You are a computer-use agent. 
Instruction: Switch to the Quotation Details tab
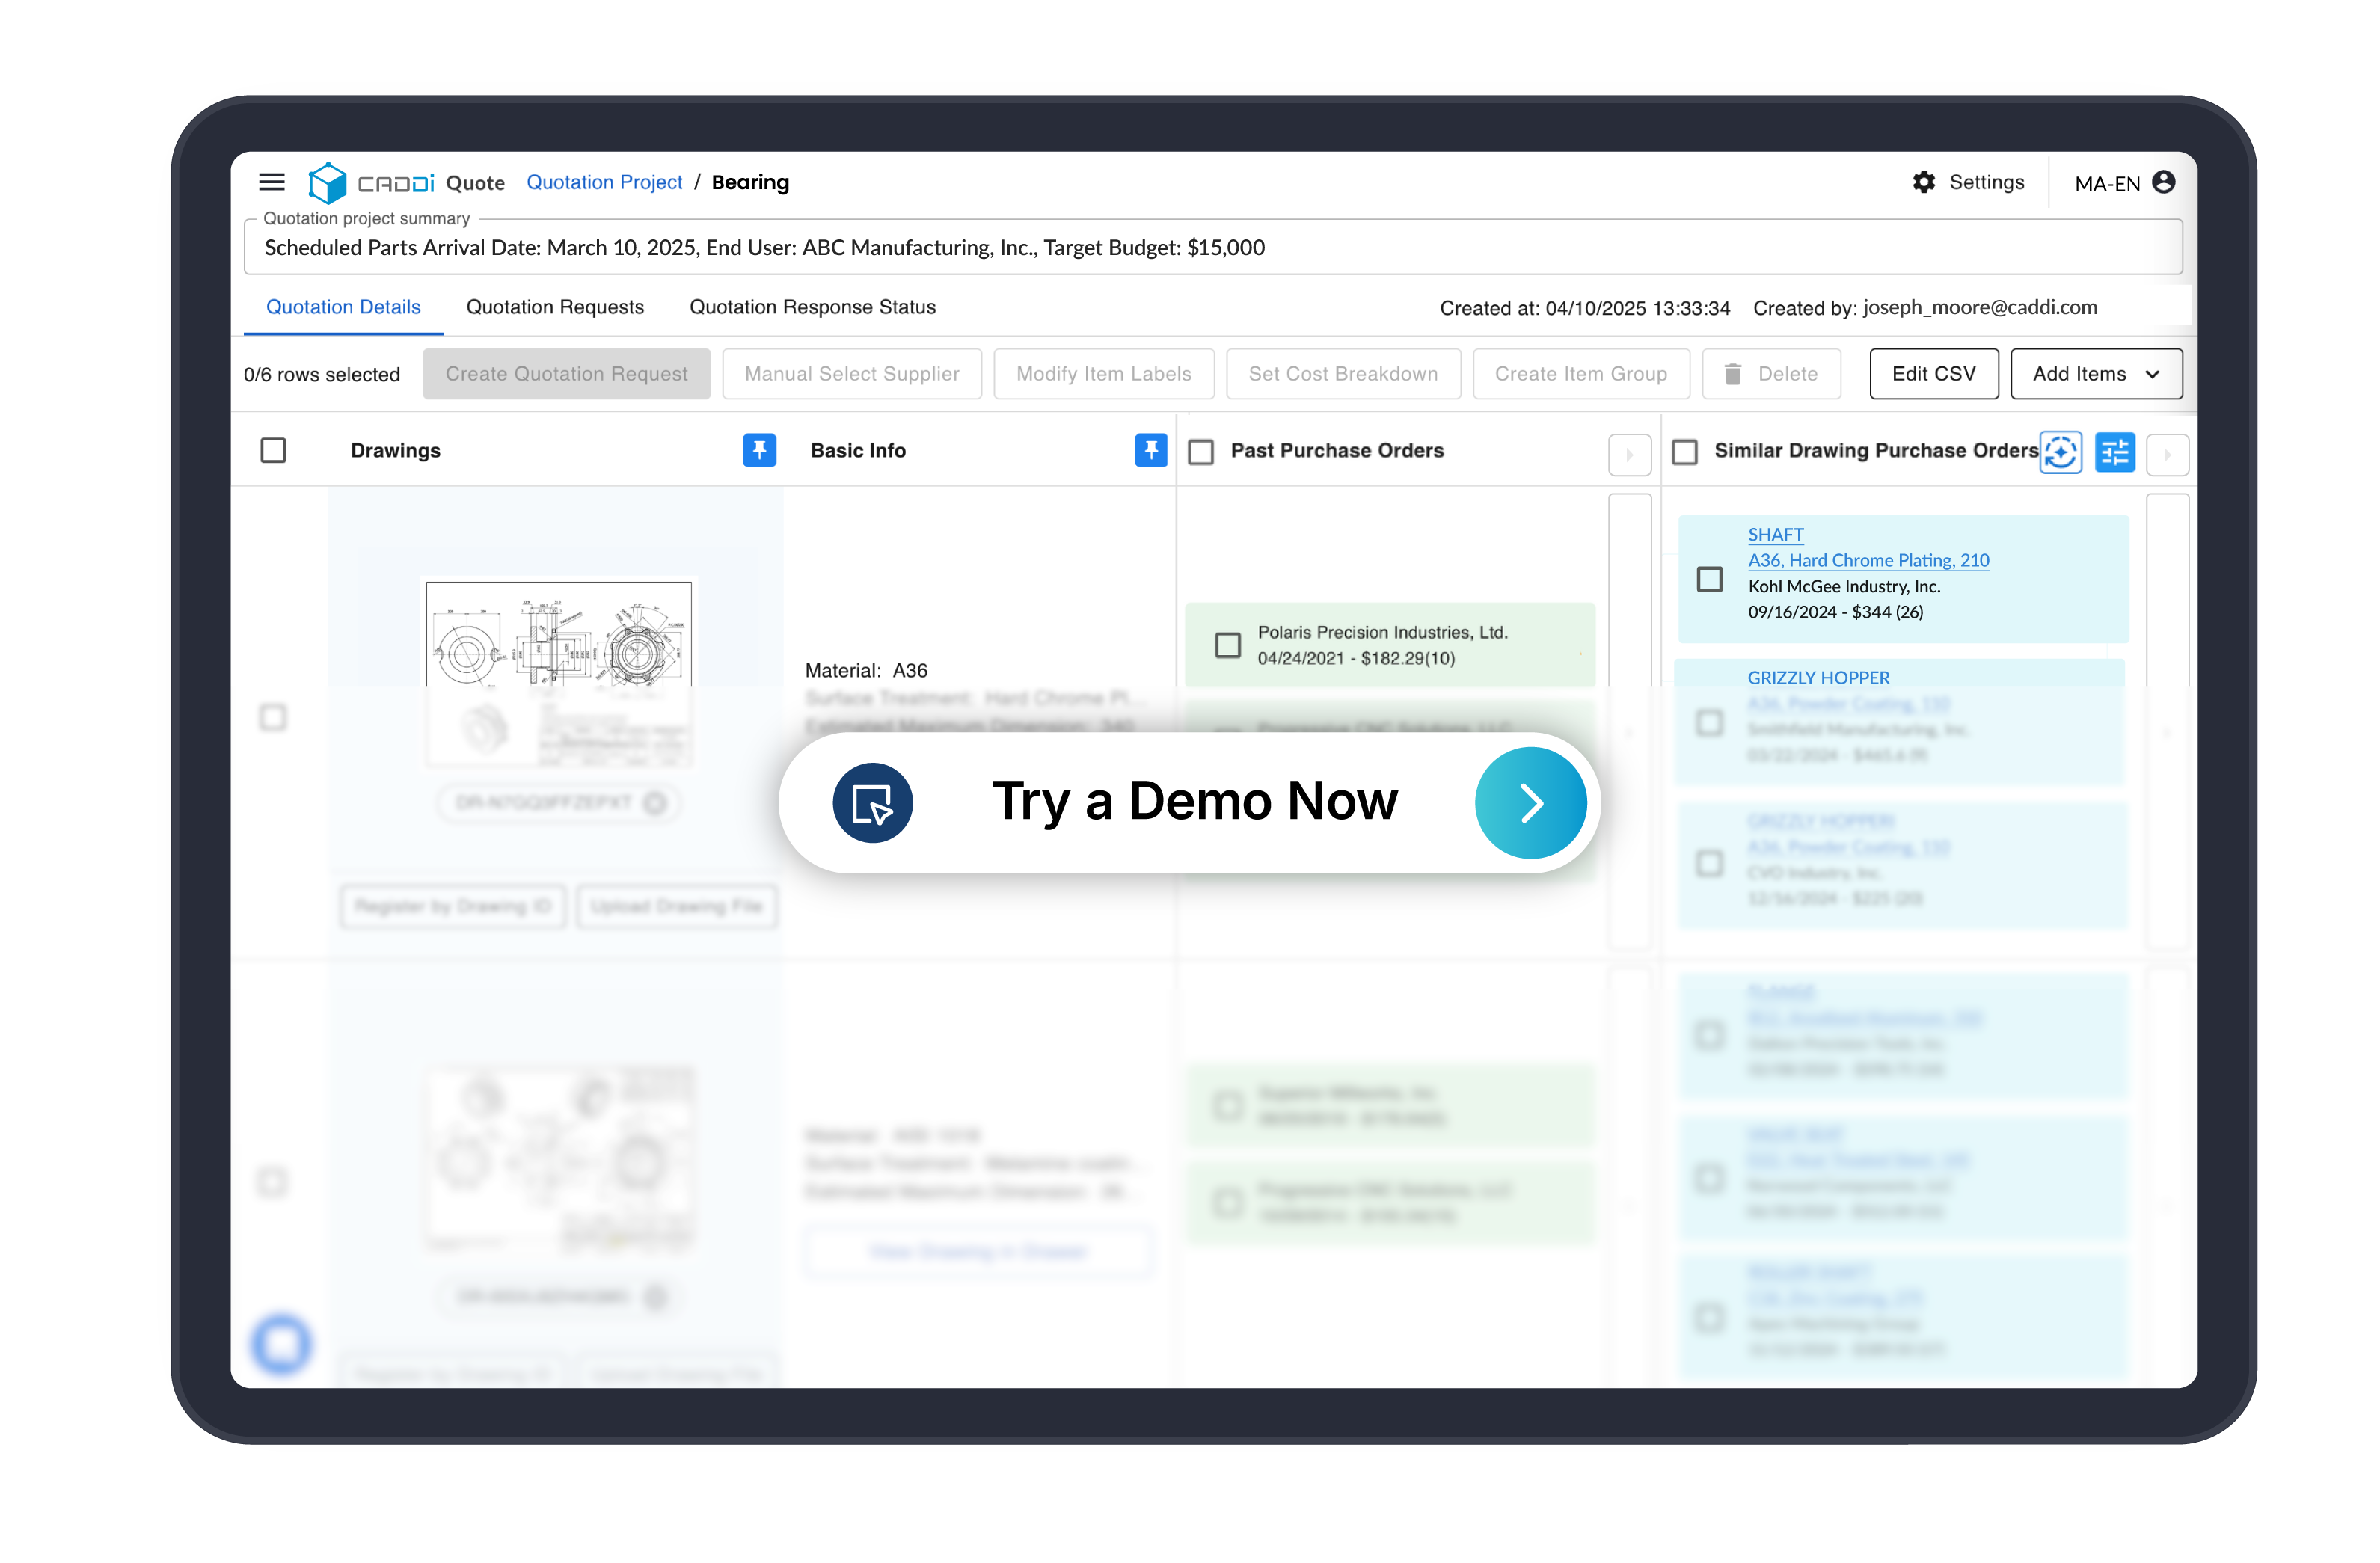[x=343, y=307]
